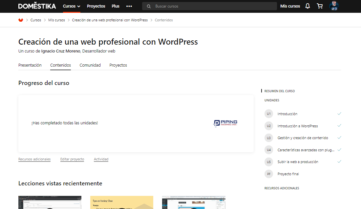361x209 pixels.
Task: Click checkmark next to Características avanzadas
Action: click(x=339, y=150)
